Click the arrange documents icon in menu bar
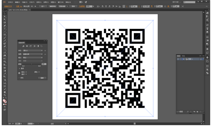212x127 pixels. click(x=81, y=2)
